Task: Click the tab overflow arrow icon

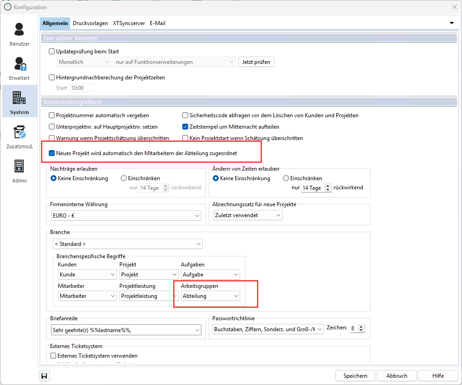Action: (452, 23)
